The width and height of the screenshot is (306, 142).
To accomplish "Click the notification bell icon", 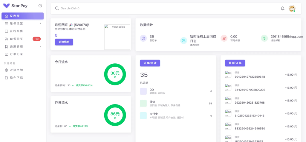I will (x=282, y=8).
